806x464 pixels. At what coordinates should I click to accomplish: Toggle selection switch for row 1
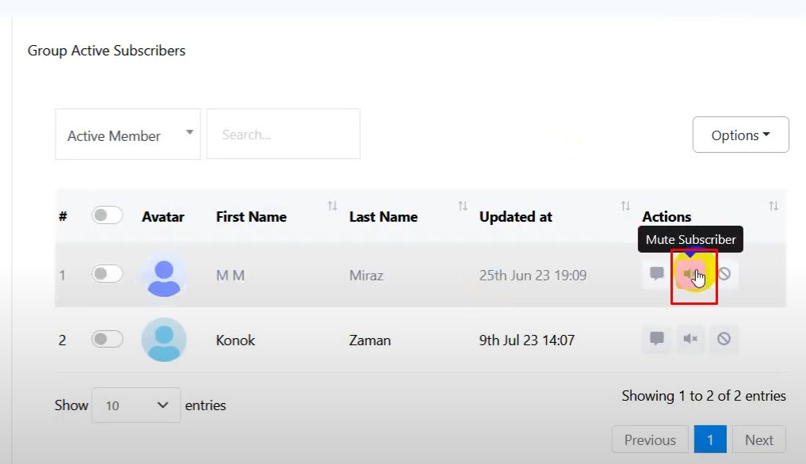[107, 275]
